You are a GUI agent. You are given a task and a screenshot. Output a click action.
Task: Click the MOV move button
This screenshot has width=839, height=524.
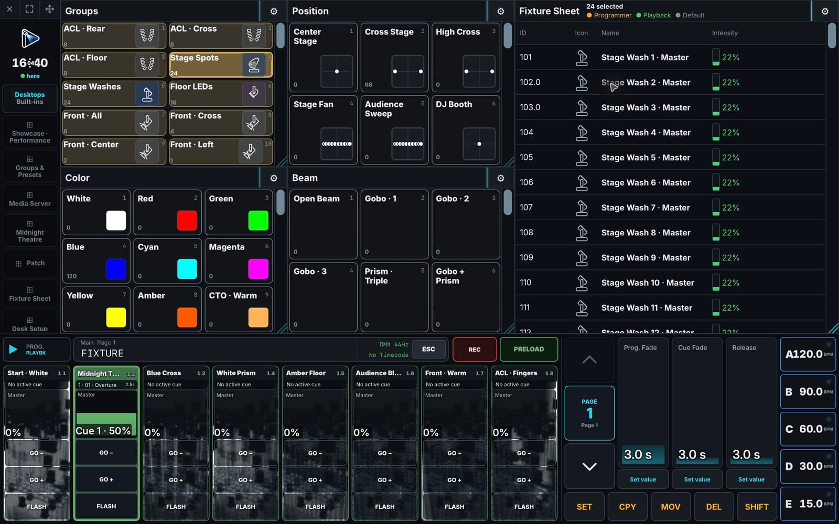tap(670, 507)
